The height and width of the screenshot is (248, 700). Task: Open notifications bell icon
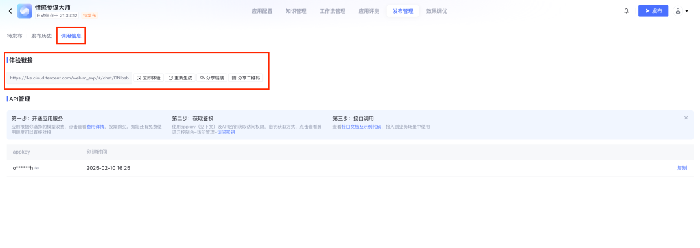click(626, 11)
